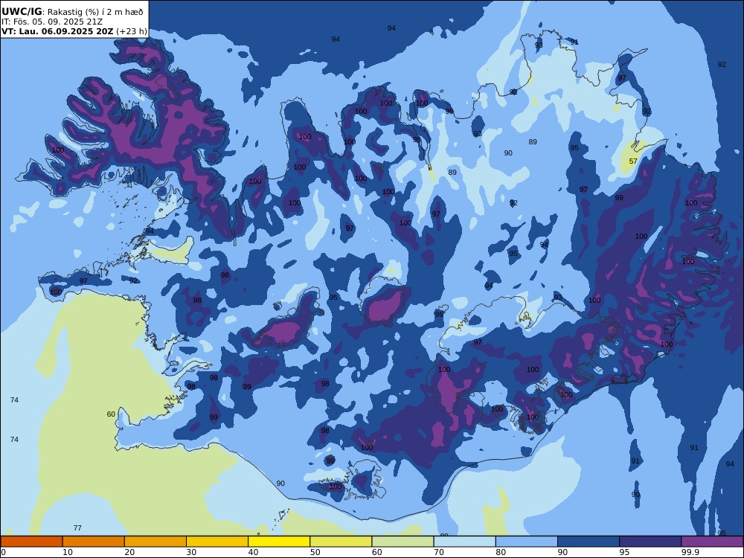Screen dimensions: 744x558
Task: Click the 'IT: Fös. 05. 09. 2025 21Z' line
Action: click(x=52, y=22)
